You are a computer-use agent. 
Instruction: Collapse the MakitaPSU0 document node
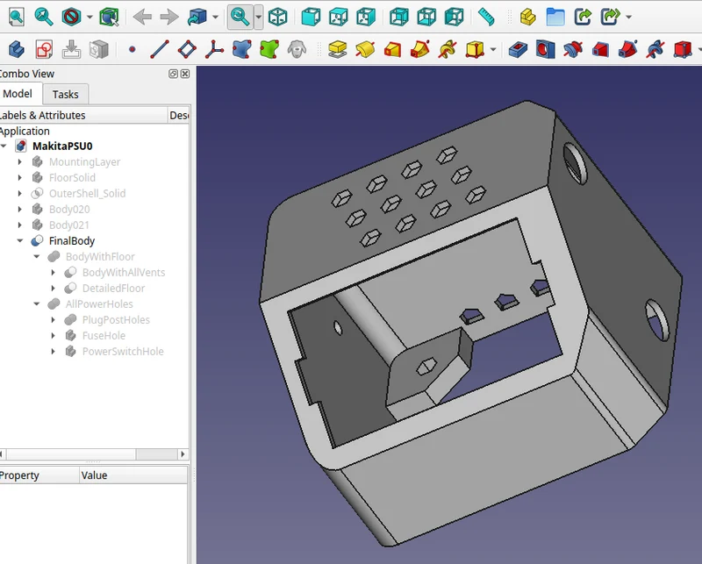click(x=4, y=146)
